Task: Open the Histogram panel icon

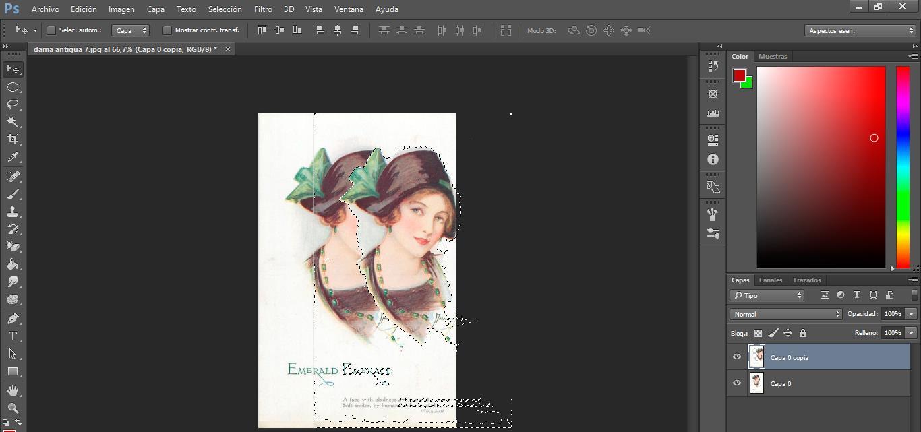Action: point(713,113)
